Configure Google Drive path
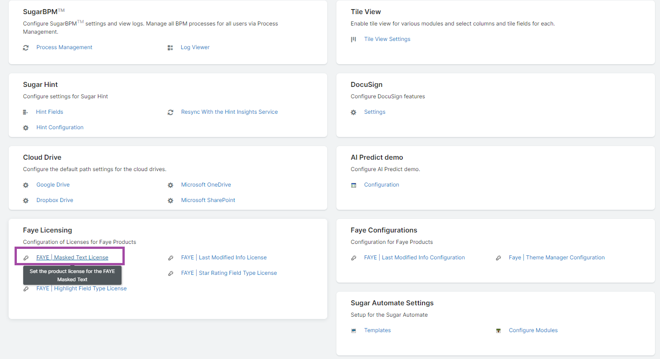The height and width of the screenshot is (359, 660). click(53, 185)
